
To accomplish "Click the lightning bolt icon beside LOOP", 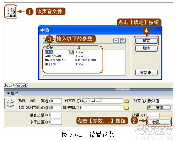I will point(71,52).
